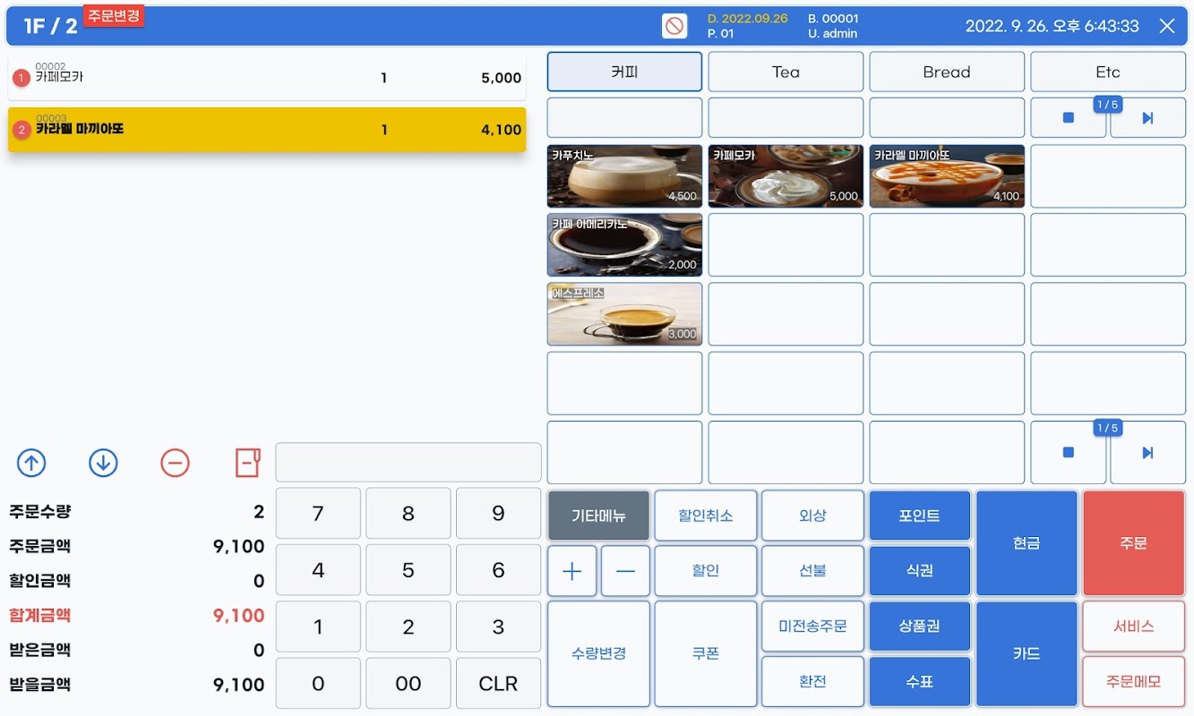Click the minus quantity button
Viewport: 1194px width, 716px height.
point(625,571)
